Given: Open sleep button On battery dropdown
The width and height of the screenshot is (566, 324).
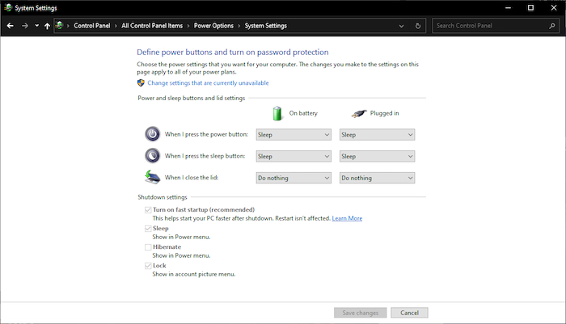Looking at the screenshot, I should 294,156.
